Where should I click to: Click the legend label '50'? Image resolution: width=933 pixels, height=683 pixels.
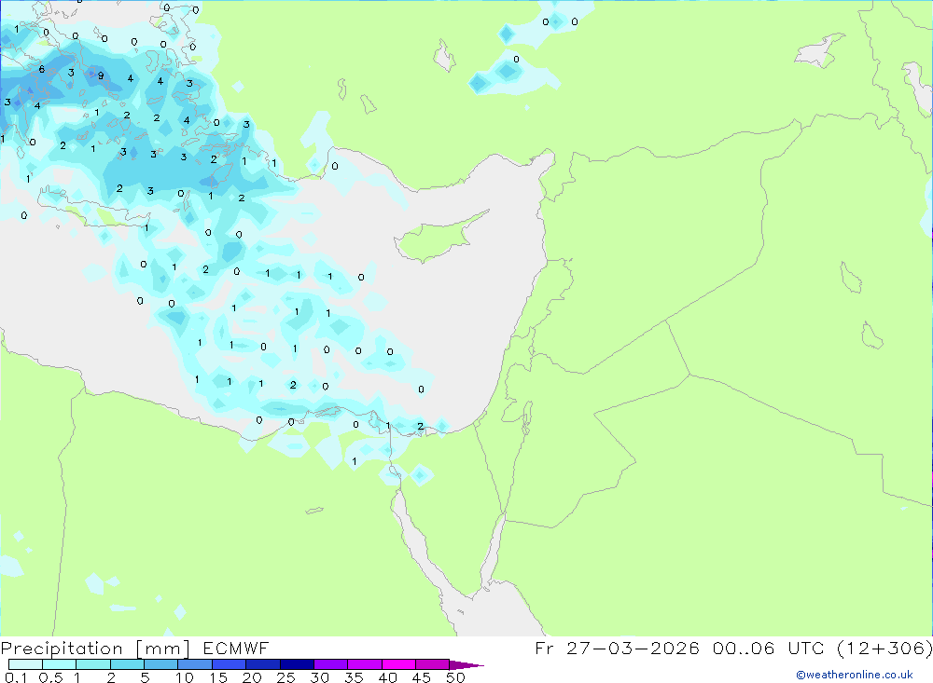click(x=455, y=677)
